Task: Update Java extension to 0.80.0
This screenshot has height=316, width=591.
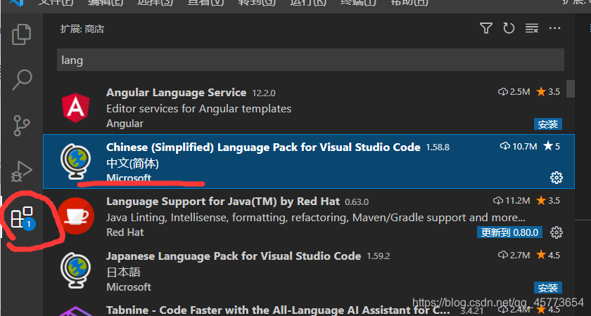Action: [x=509, y=232]
